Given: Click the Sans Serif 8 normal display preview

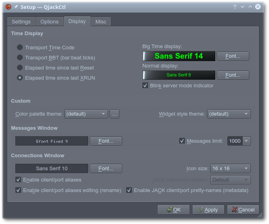Looking at the screenshot, I should tap(178, 75).
